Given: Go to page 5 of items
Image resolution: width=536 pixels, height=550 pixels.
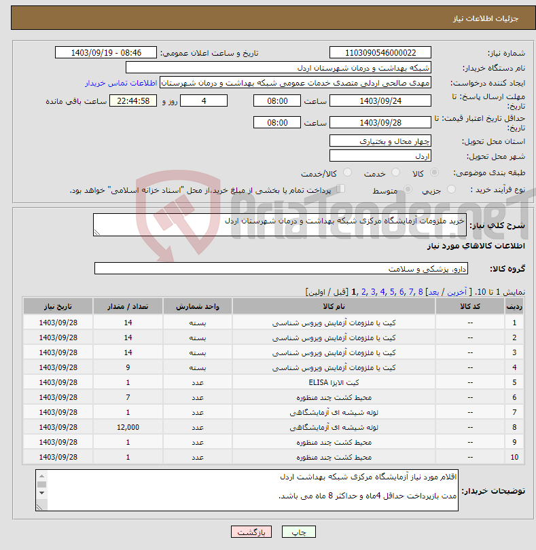Looking at the screenshot, I should coord(392,292).
